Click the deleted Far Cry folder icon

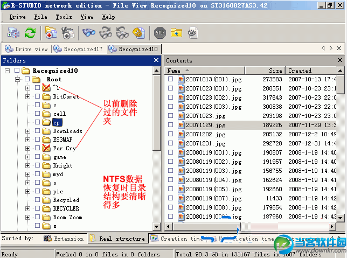click(46, 148)
